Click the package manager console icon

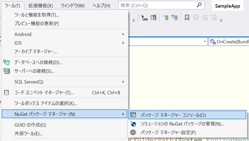point(133,115)
